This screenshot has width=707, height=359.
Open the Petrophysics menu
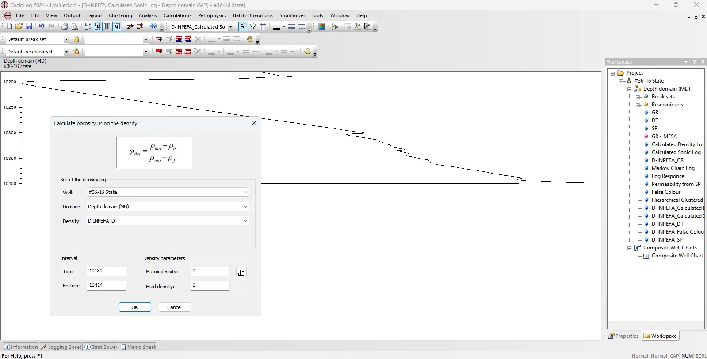coord(212,15)
